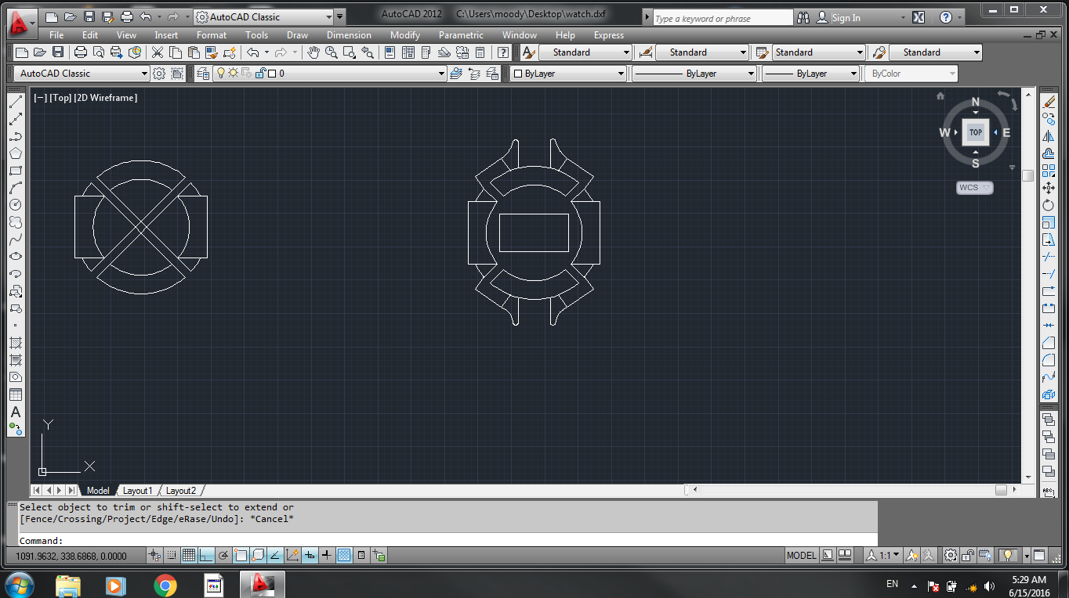The width and height of the screenshot is (1069, 598).
Task: Click the Home view icon near ViewCube
Action: click(x=940, y=95)
